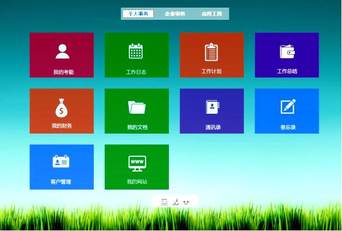Image resolution: width=342 pixels, height=231 pixels.
Task: Open the 我的文档 folder tile
Action: click(137, 111)
